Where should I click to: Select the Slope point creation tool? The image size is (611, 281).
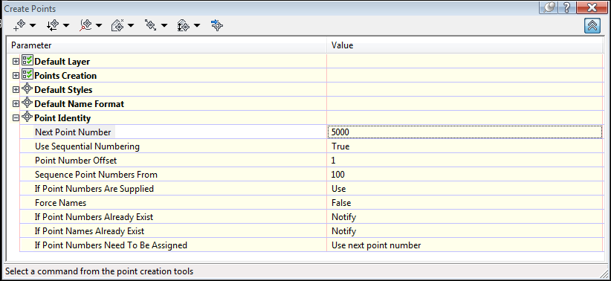click(183, 25)
